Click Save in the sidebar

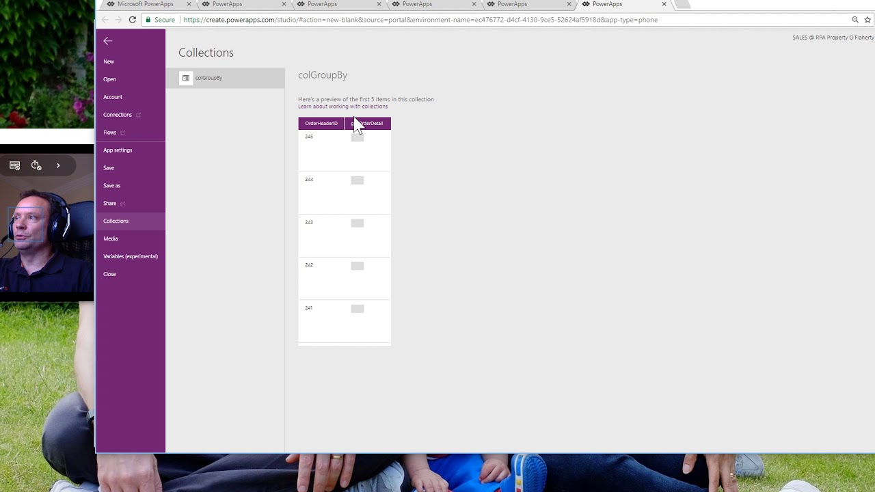click(109, 168)
